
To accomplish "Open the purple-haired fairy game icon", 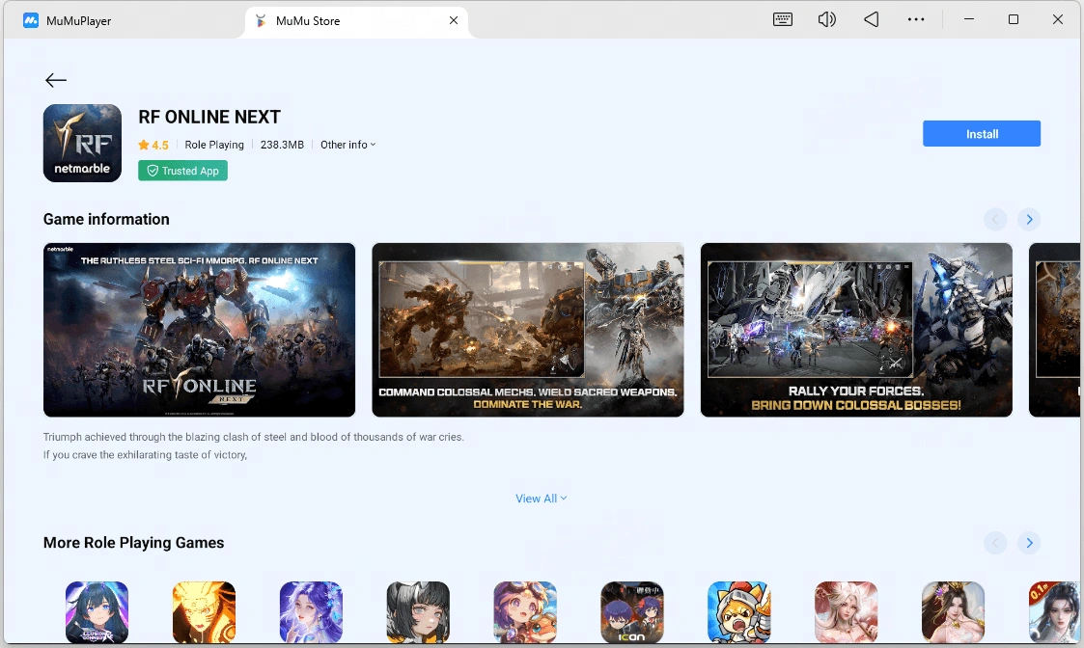I will pos(311,612).
